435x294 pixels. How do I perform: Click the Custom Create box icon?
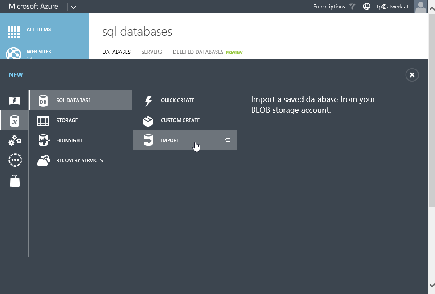click(148, 121)
